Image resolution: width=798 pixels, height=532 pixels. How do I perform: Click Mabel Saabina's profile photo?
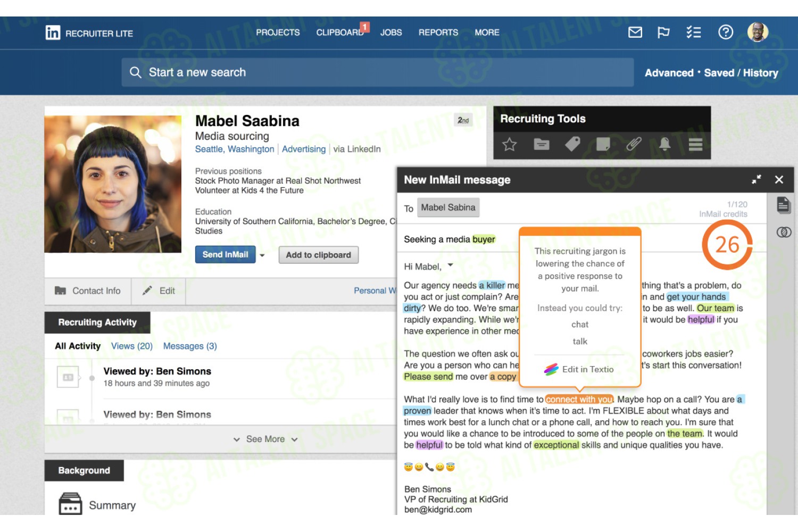pos(113,184)
